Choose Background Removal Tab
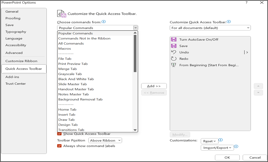The height and width of the screenshot is (162, 268). 95,99
